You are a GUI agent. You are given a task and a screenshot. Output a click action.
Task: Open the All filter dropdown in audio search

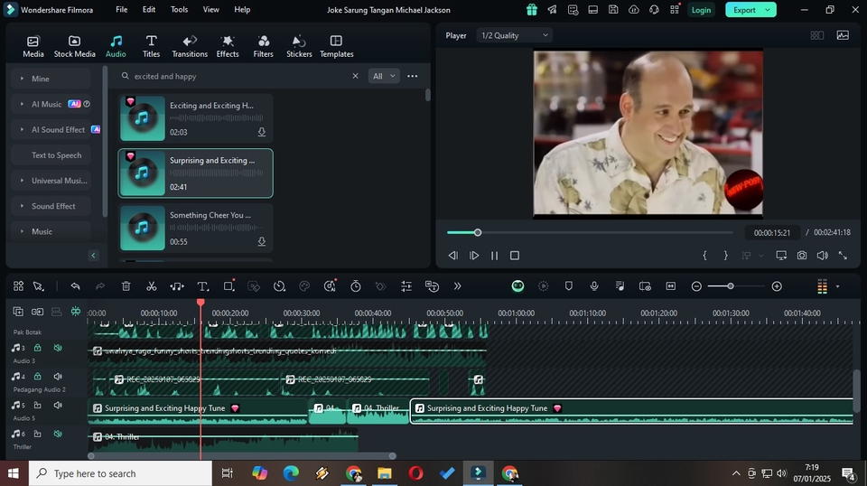384,77
